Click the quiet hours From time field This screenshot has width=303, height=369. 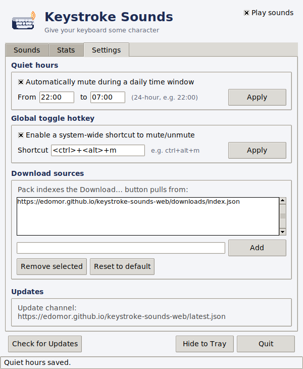click(57, 97)
